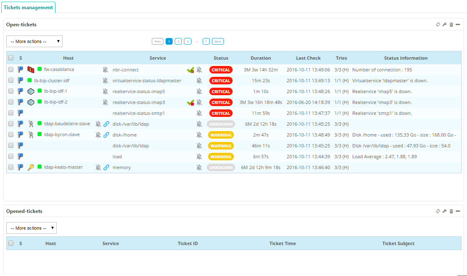Sort the table by Duration column header
The image size is (467, 276).
[261, 58]
